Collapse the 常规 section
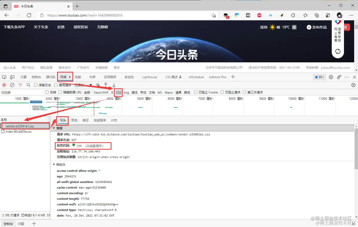 click(x=54, y=128)
